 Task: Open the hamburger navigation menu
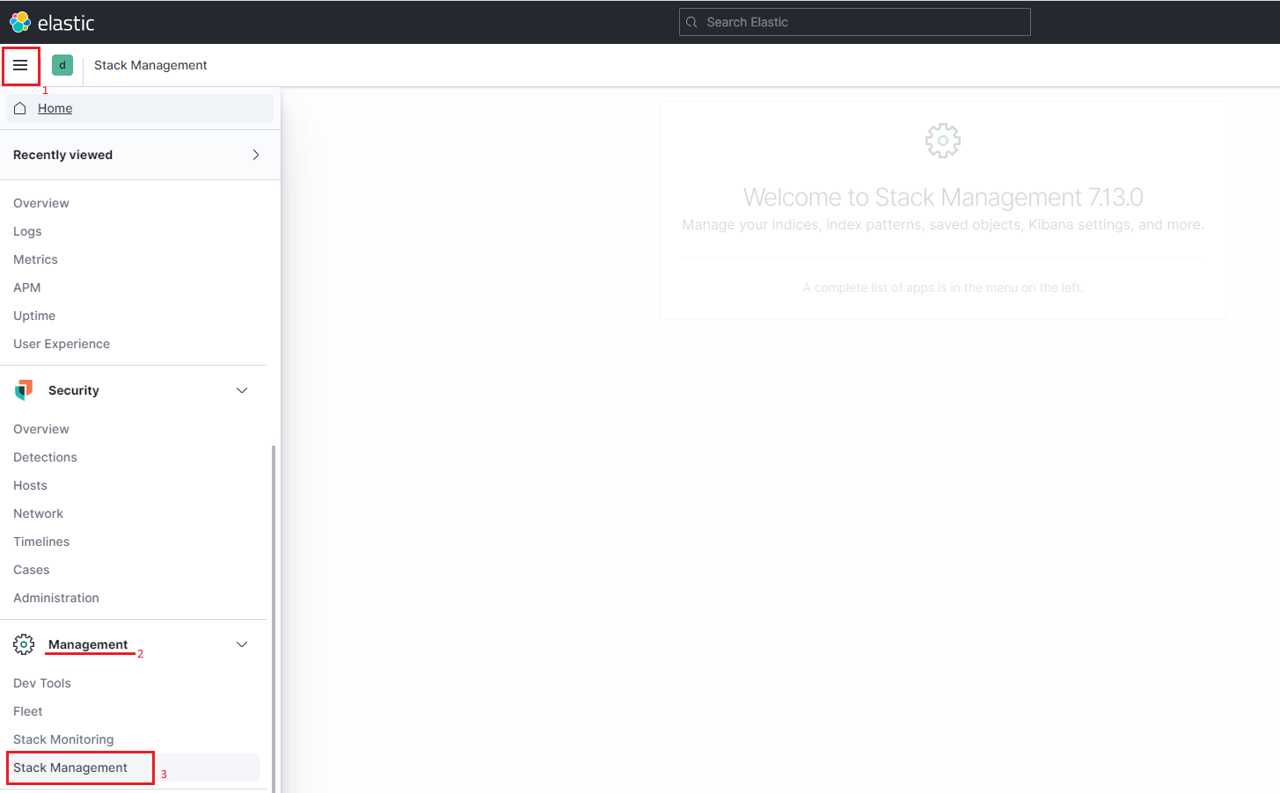click(x=21, y=64)
